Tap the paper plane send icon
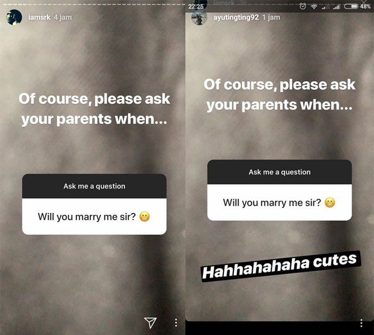 point(150,323)
